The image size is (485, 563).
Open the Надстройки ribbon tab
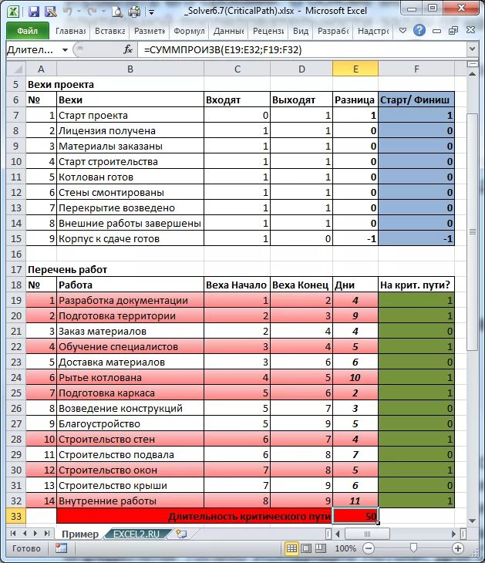pyautogui.click(x=373, y=32)
